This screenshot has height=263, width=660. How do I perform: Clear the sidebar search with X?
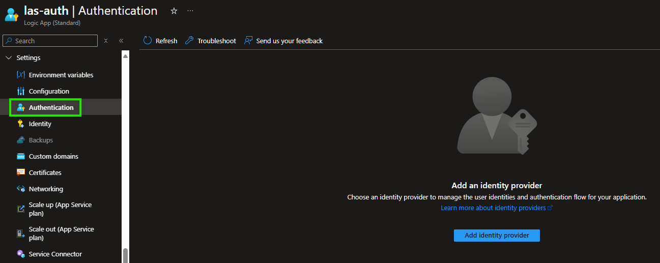click(x=106, y=41)
